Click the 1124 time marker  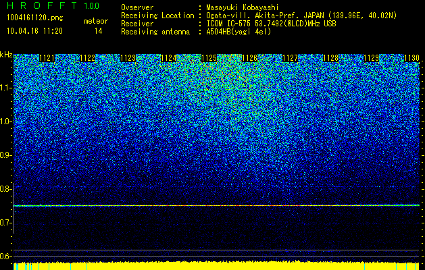(x=169, y=58)
